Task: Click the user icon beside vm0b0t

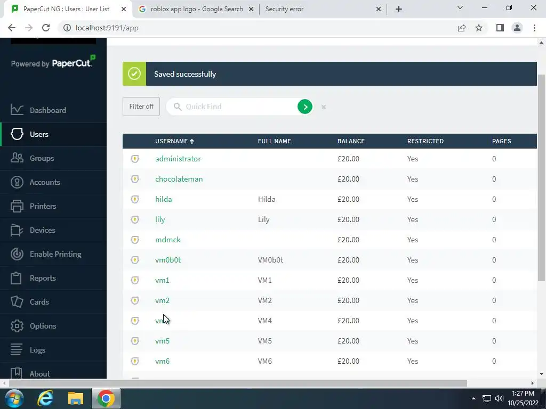Action: [135, 260]
